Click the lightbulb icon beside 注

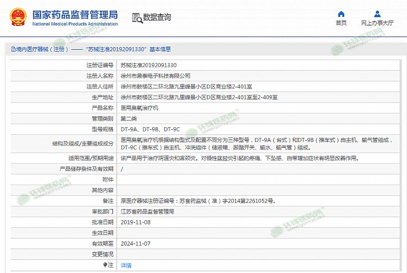105,265
